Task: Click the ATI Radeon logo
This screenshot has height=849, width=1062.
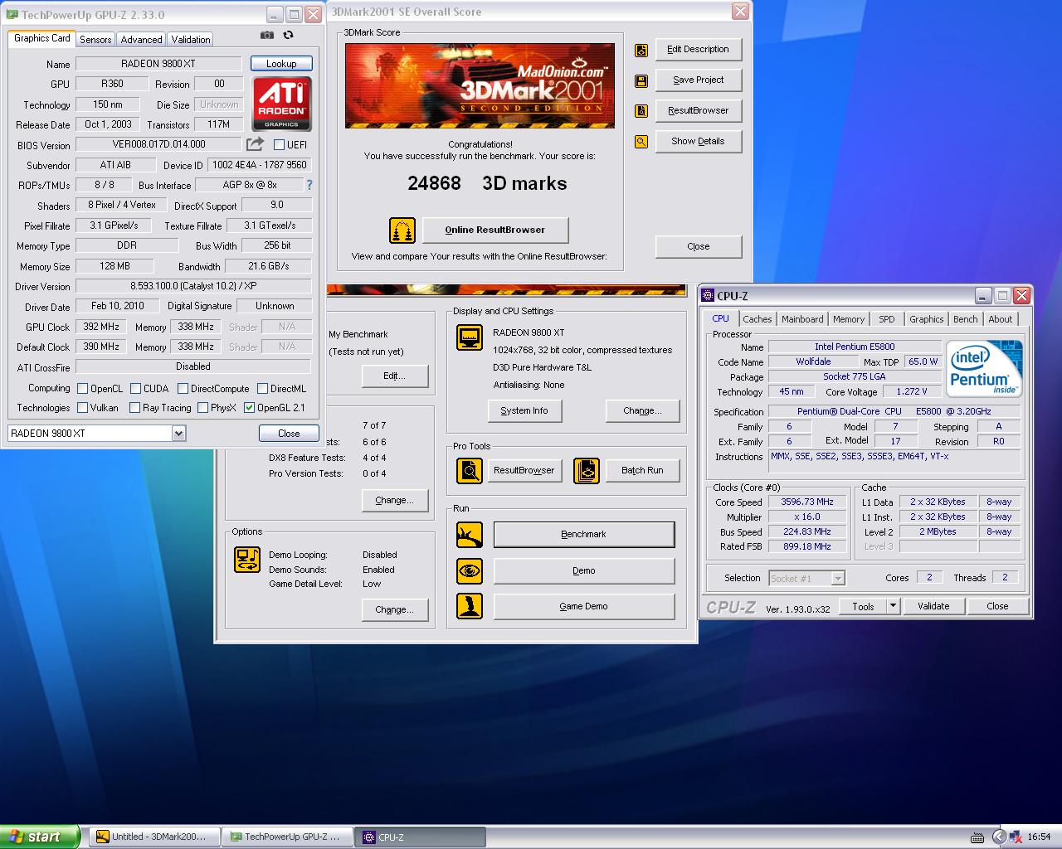Action: 281,104
